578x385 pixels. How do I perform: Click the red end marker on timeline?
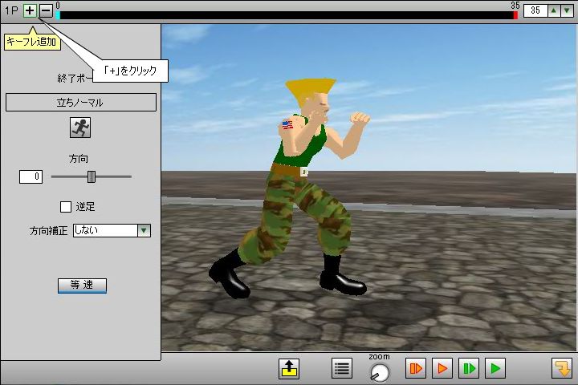pyautogui.click(x=515, y=15)
